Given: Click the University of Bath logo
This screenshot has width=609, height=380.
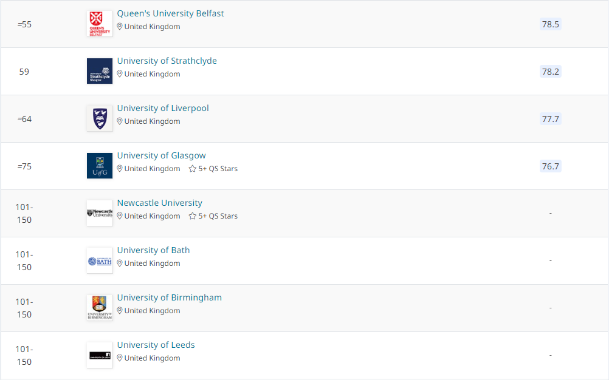Looking at the screenshot, I should 100,260.
